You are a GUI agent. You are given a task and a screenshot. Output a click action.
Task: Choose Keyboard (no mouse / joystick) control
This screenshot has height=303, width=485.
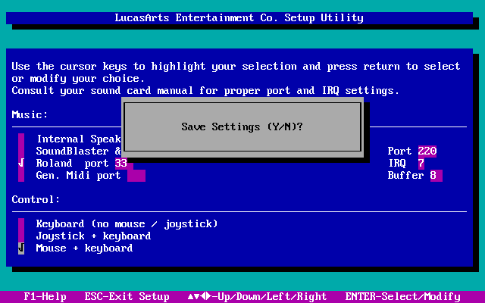click(x=127, y=224)
